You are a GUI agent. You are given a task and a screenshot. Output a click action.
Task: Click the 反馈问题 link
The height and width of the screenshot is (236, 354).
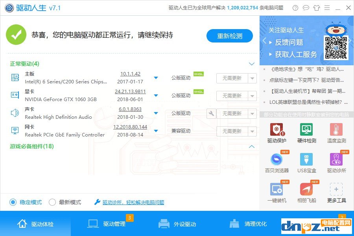point(289,42)
